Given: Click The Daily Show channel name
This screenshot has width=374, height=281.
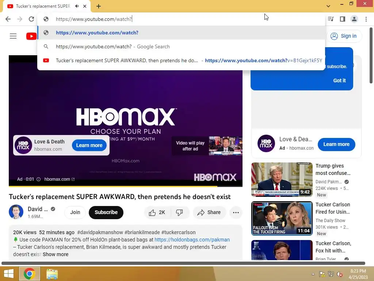Looking at the screenshot, I should tap(330, 221).
